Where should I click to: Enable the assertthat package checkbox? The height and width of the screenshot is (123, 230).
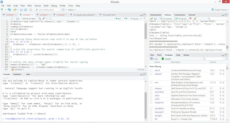151,92
